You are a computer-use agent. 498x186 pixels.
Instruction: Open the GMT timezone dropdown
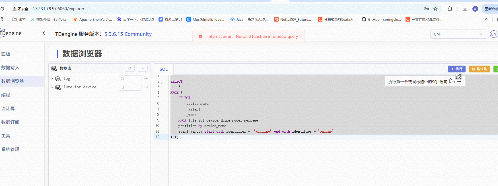(458, 34)
